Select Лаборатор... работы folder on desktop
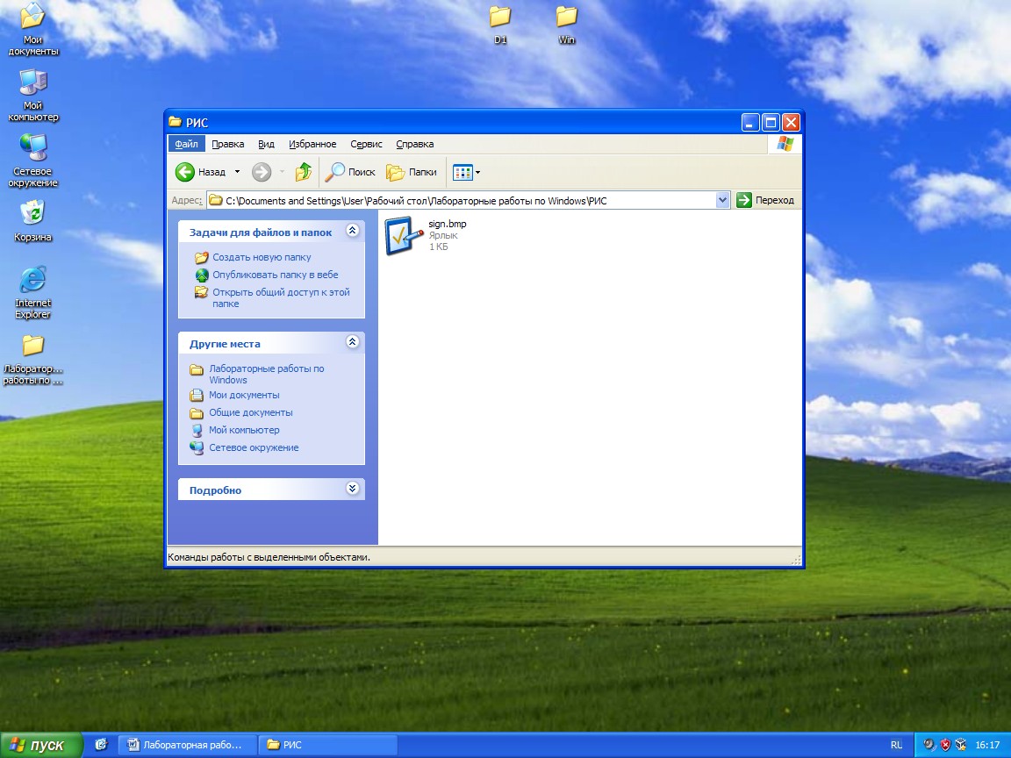Viewport: 1011px width, 758px height. click(x=32, y=360)
